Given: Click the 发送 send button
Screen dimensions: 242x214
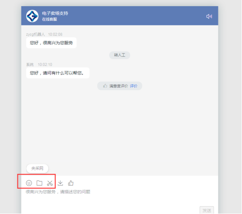Looking at the screenshot, I should 207,210.
